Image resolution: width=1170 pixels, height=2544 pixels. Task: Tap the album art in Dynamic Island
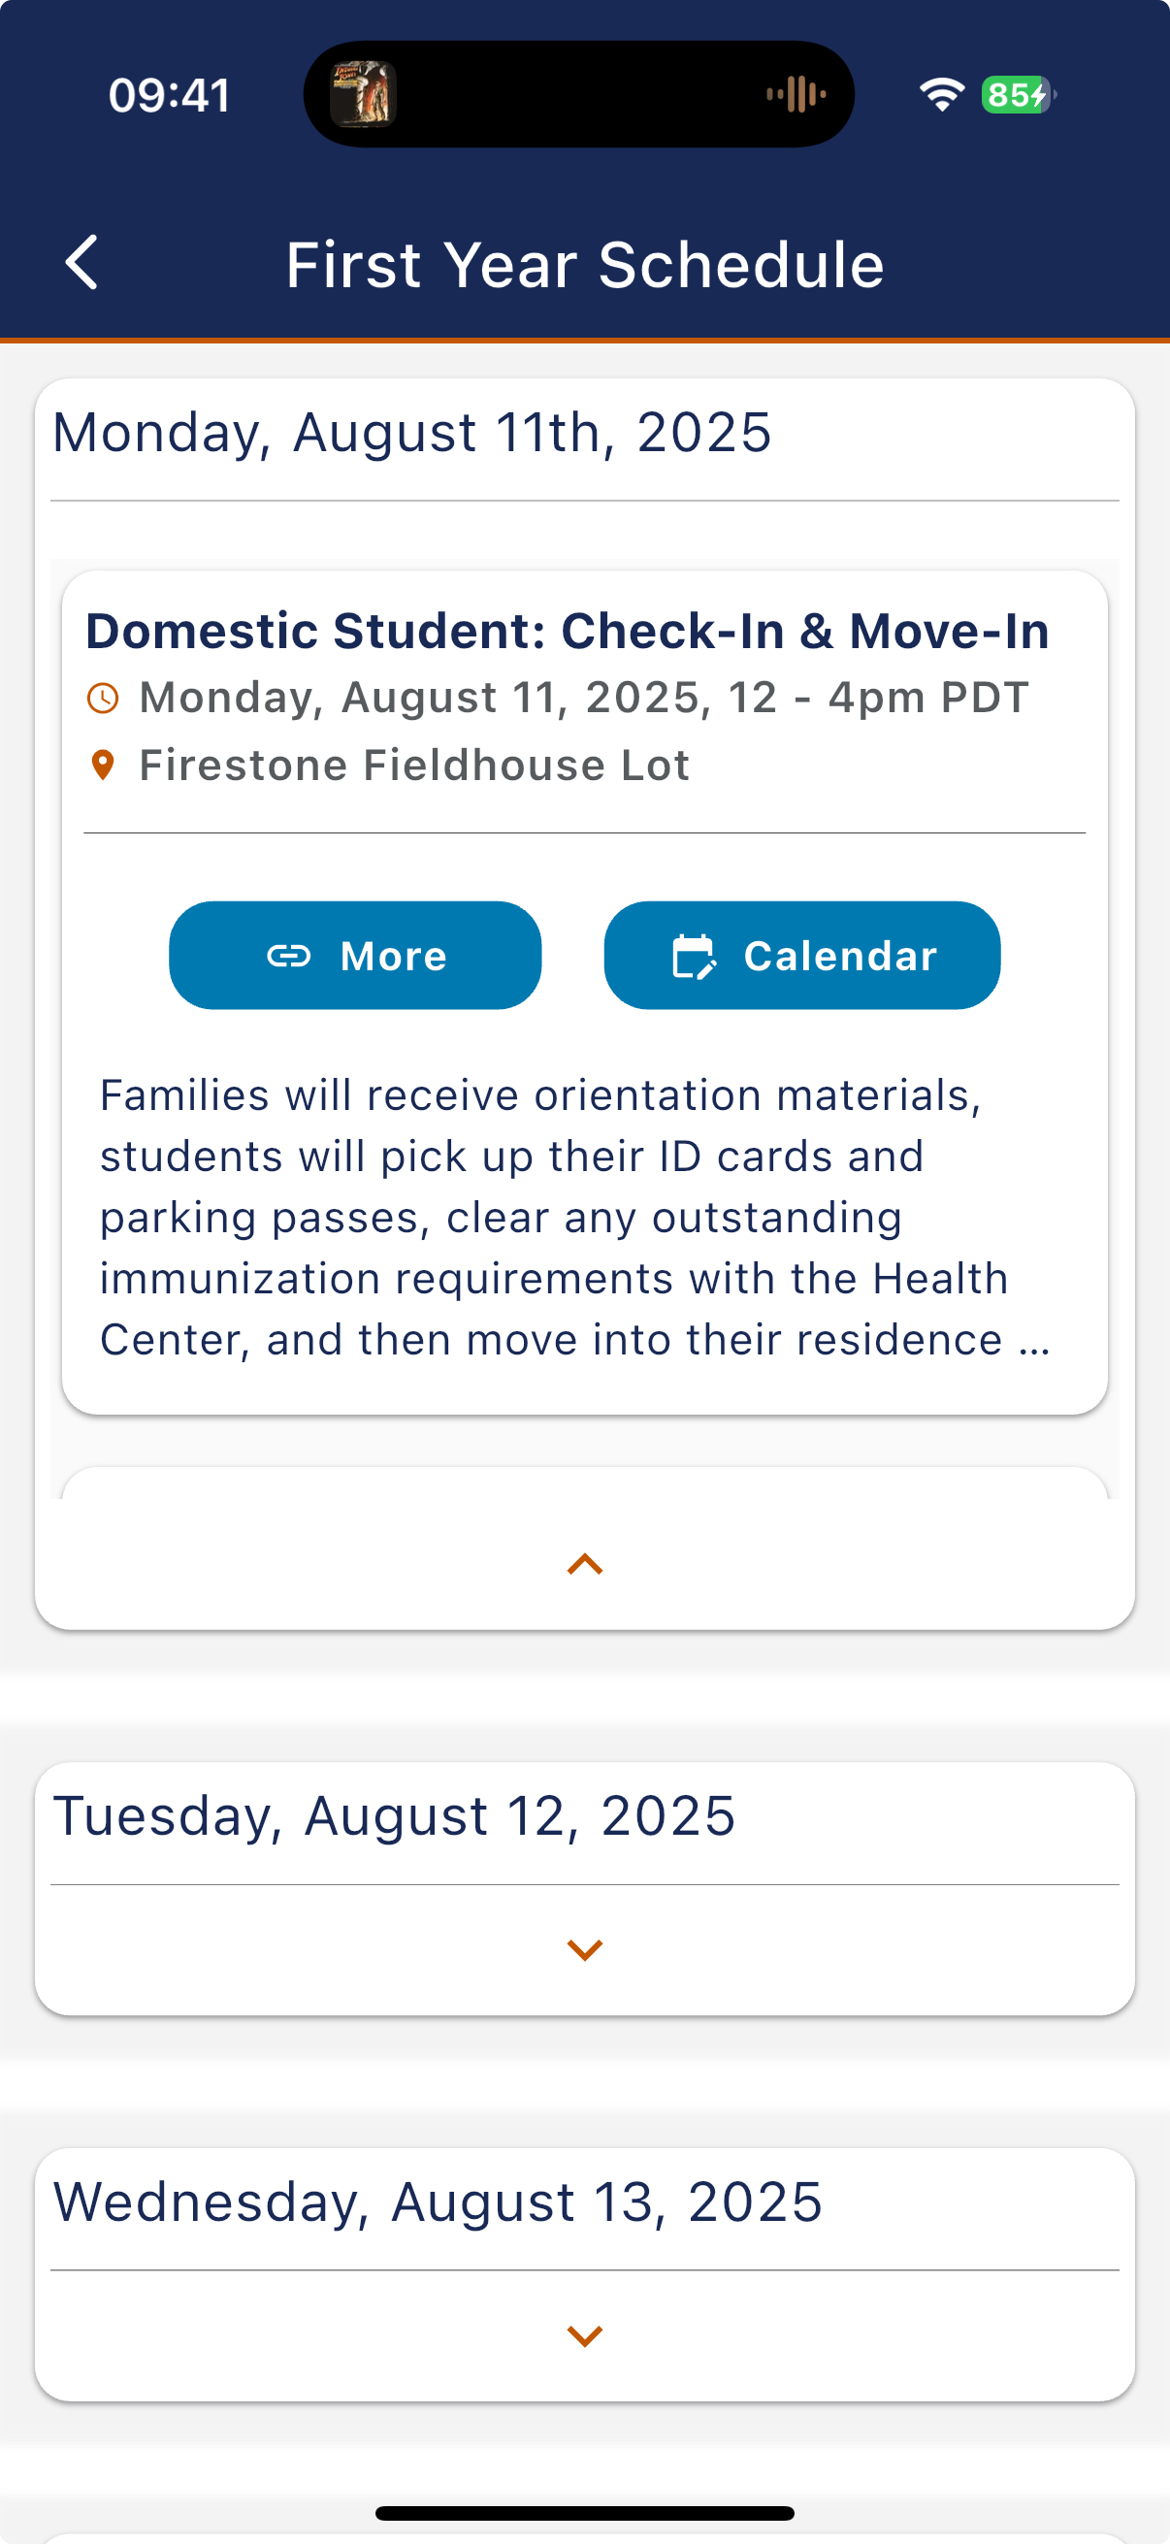(x=364, y=95)
